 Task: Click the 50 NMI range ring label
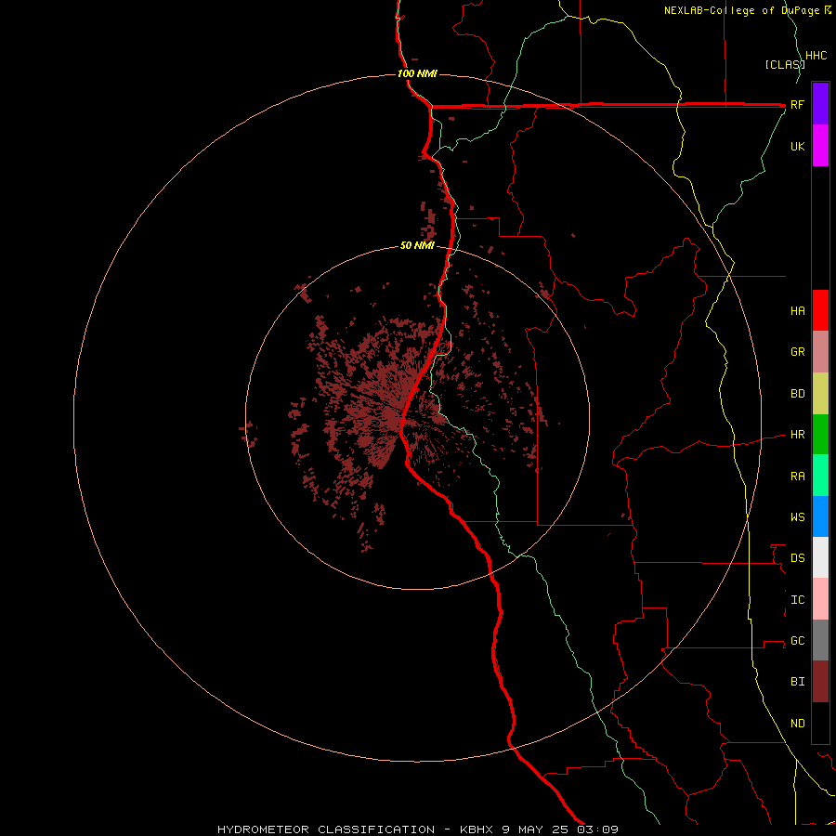point(417,245)
